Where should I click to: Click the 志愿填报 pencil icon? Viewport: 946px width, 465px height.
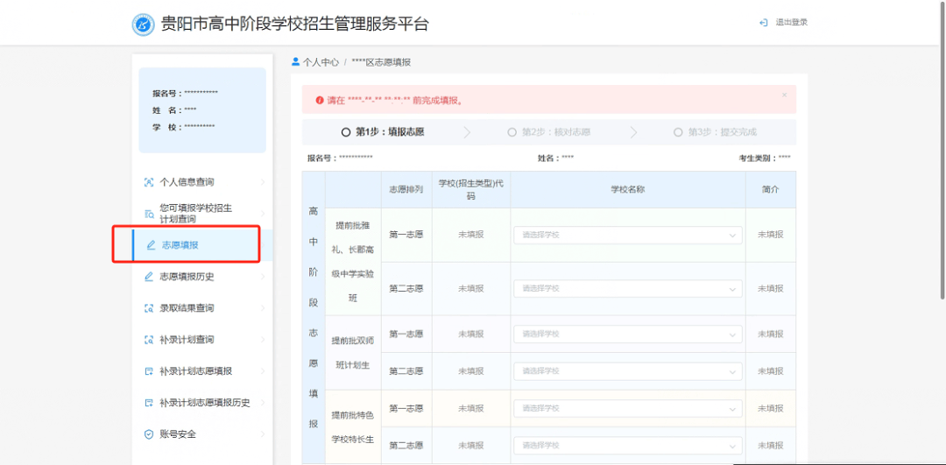[151, 245]
